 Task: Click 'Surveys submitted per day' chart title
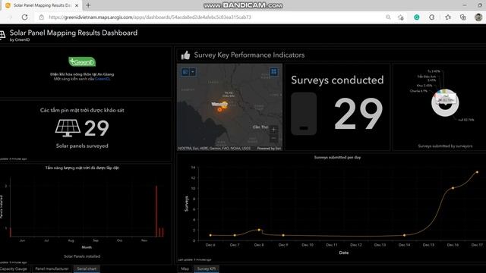337,157
